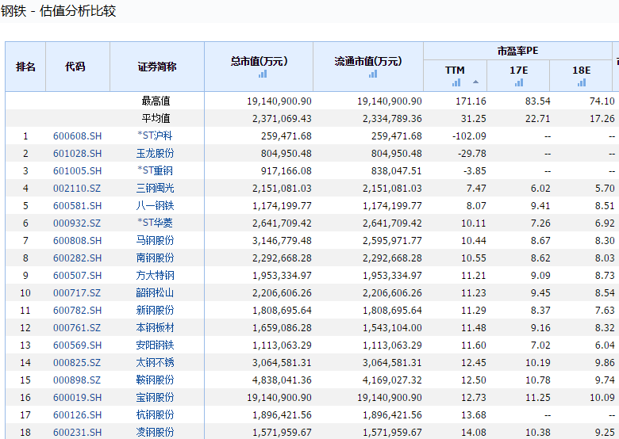This screenshot has height=439, width=619.
Task: Sort table by 排名 column header
Action: [25, 67]
